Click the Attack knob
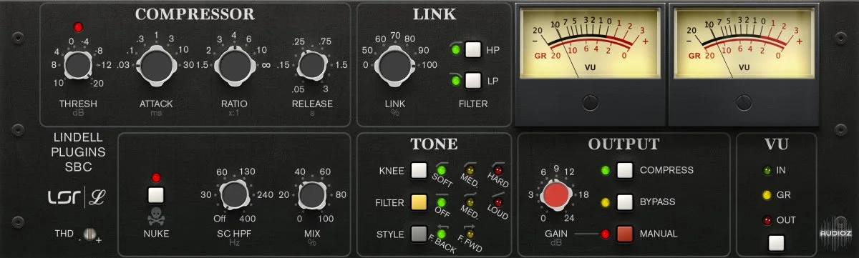Viewport: 859px width, 258px height. click(156, 66)
